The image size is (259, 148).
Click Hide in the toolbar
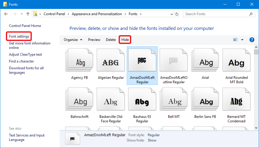coord(125,39)
